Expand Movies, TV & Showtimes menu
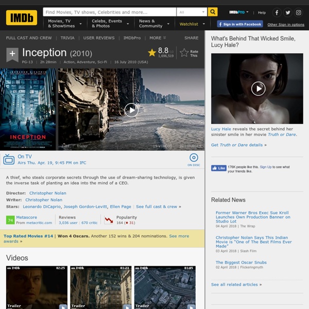The width and height of the screenshot is (309, 309). click(65, 24)
